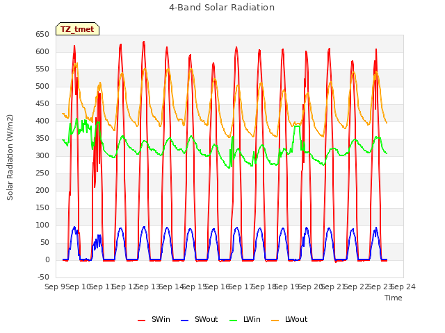Viewport: 445px width, 333px height.
Task: Toggle the SWin legend entry
Action: tap(154, 319)
